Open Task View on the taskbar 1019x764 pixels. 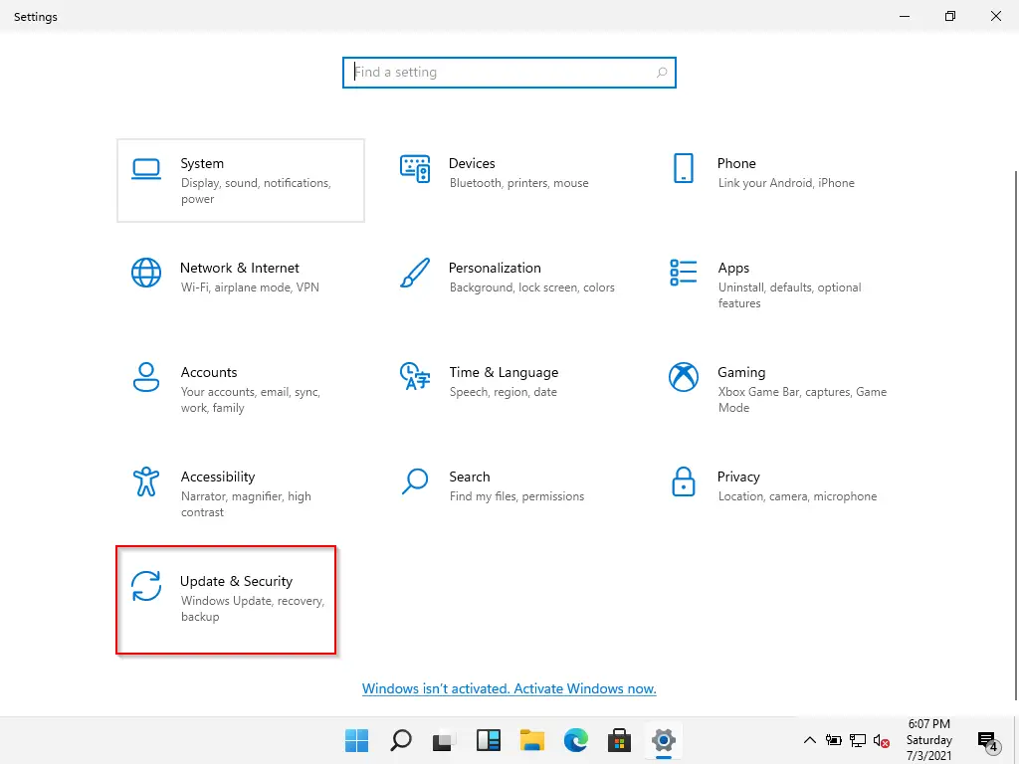[445, 740]
